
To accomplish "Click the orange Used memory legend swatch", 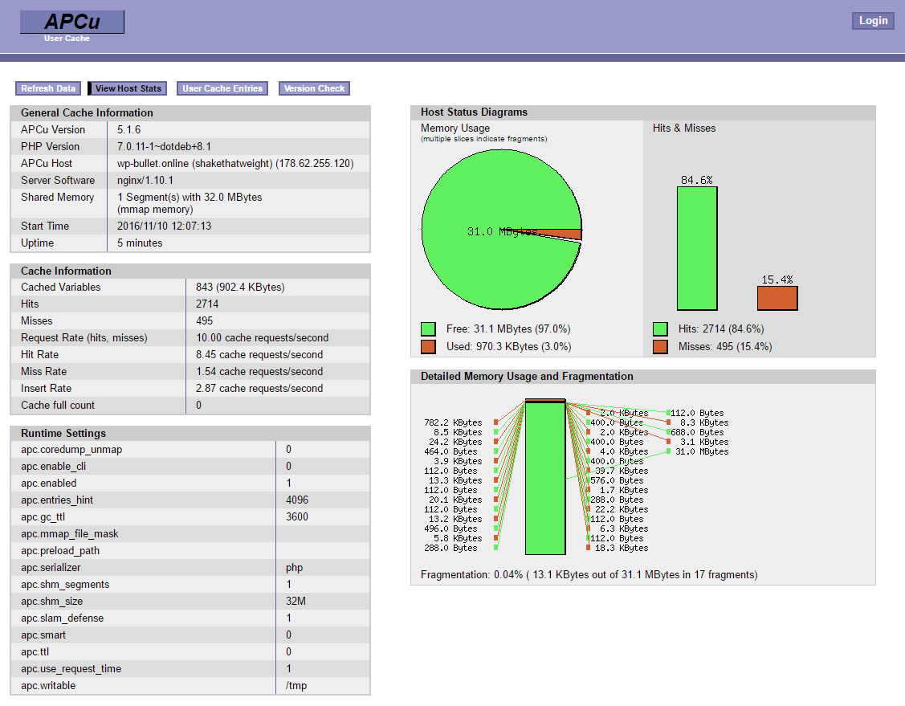I will click(428, 346).
